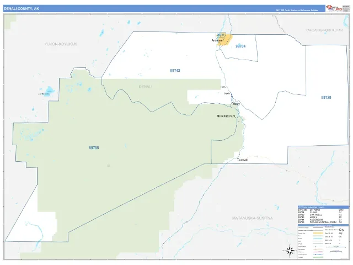Select ZIP code label 99755 on the map
353x265 pixels.
(x=94, y=148)
